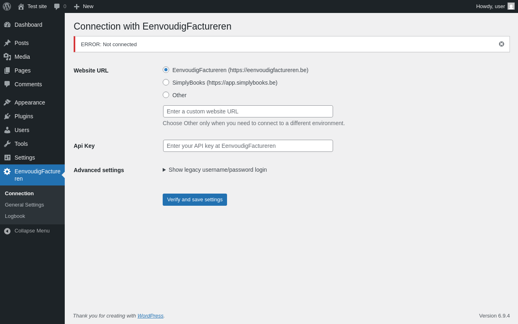
Task: Choose the Other website URL radio
Action: click(166, 95)
